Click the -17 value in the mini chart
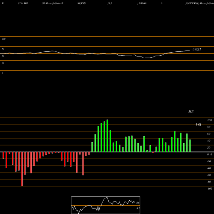Image resolution: width=214 pixels, height=214 pixels. click(138, 208)
